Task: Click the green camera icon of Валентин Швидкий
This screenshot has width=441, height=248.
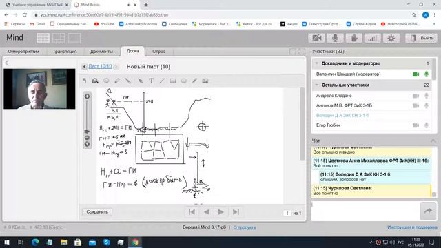Action: click(x=416, y=74)
